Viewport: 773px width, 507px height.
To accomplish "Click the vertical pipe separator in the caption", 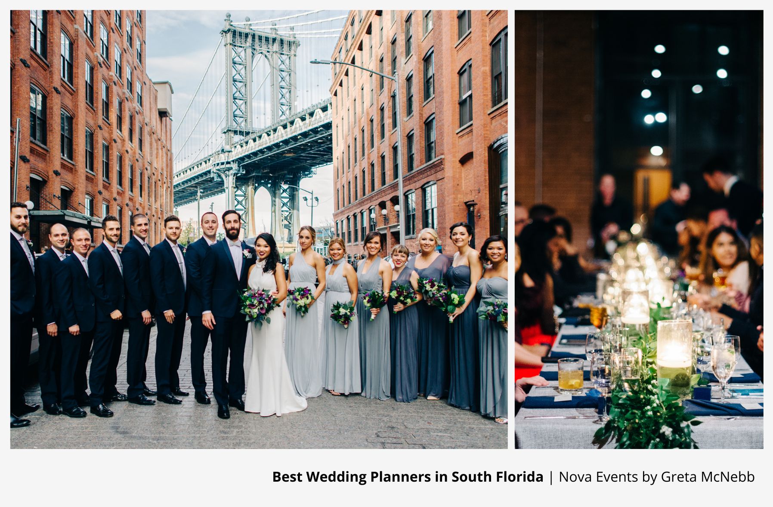I will [551, 477].
